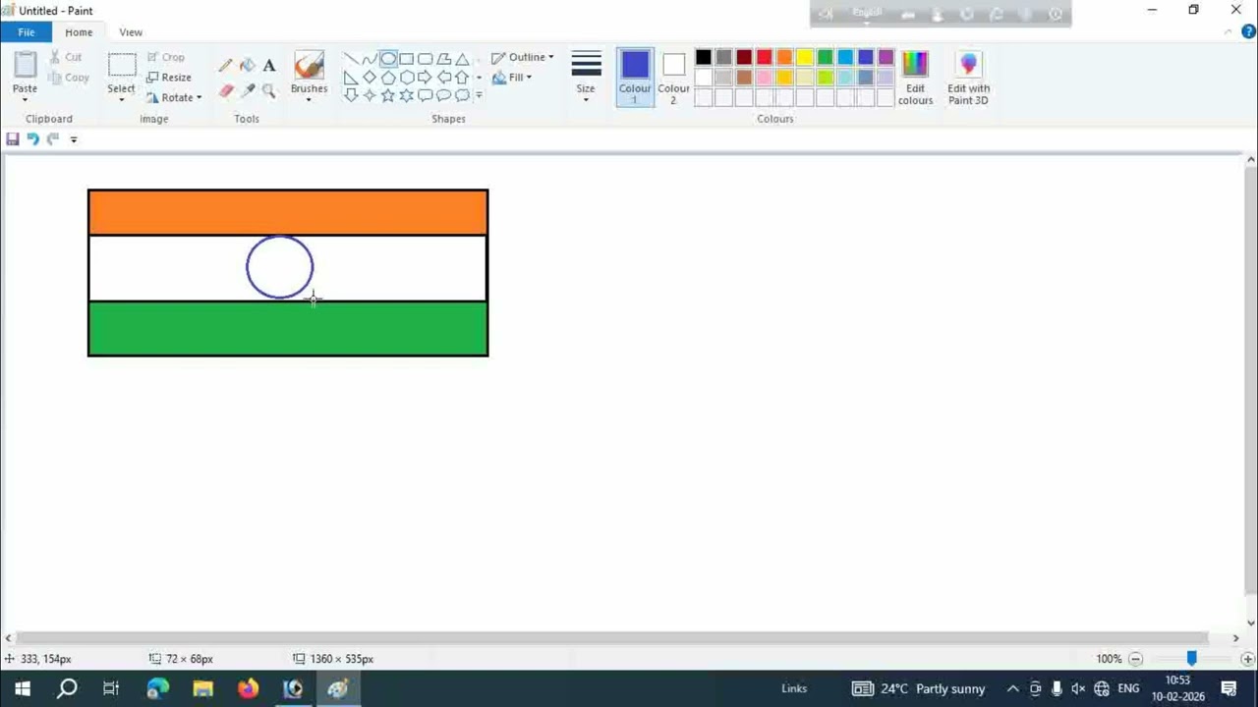Click the zoom in plus button
1258x707 pixels.
[x=1247, y=659]
